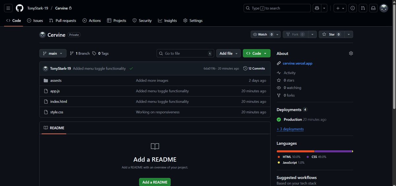Open Copilot chat icon in header
Screen dimensions: 396x186
coord(317,8)
